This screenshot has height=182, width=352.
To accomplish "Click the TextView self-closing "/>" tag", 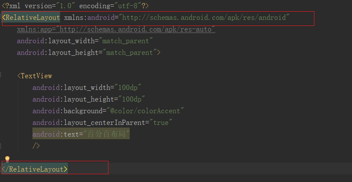I will (36, 146).
